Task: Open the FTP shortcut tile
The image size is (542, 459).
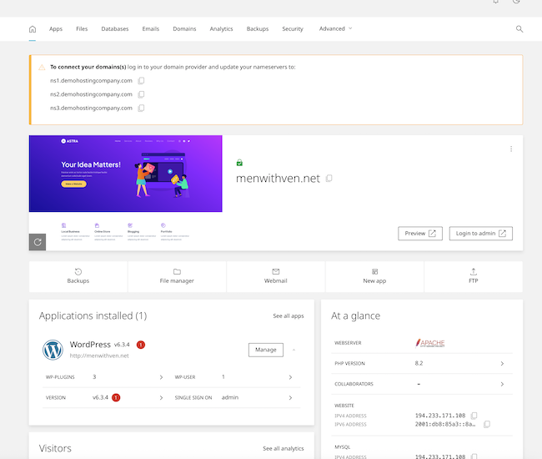Action: (473, 276)
